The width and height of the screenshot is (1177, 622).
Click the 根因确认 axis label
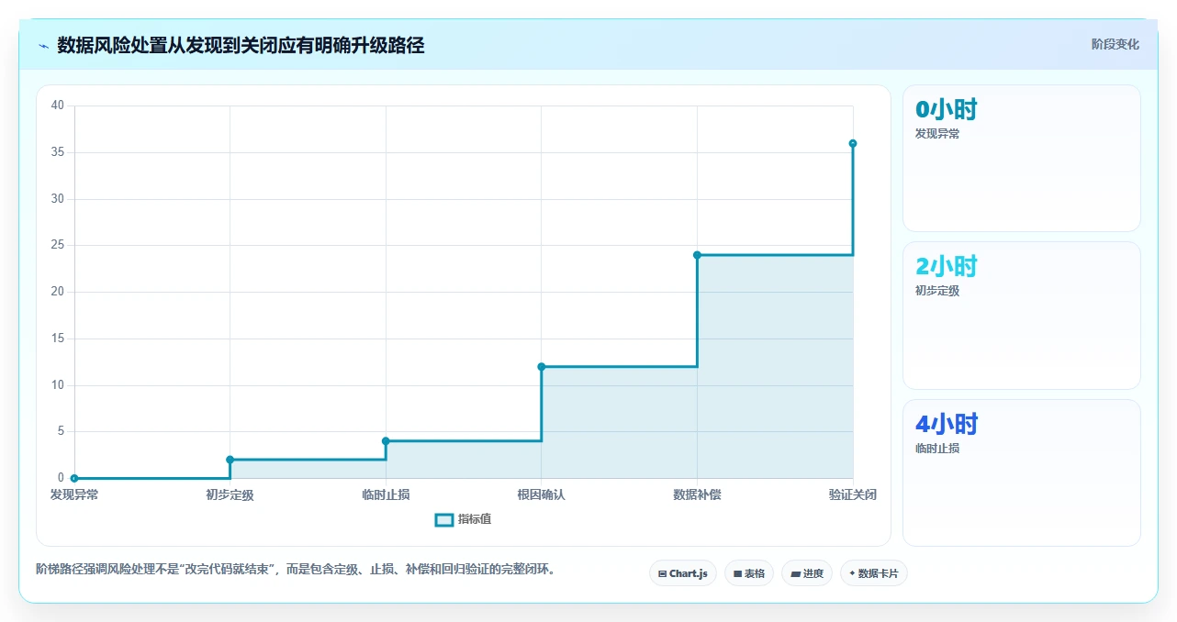click(x=542, y=495)
